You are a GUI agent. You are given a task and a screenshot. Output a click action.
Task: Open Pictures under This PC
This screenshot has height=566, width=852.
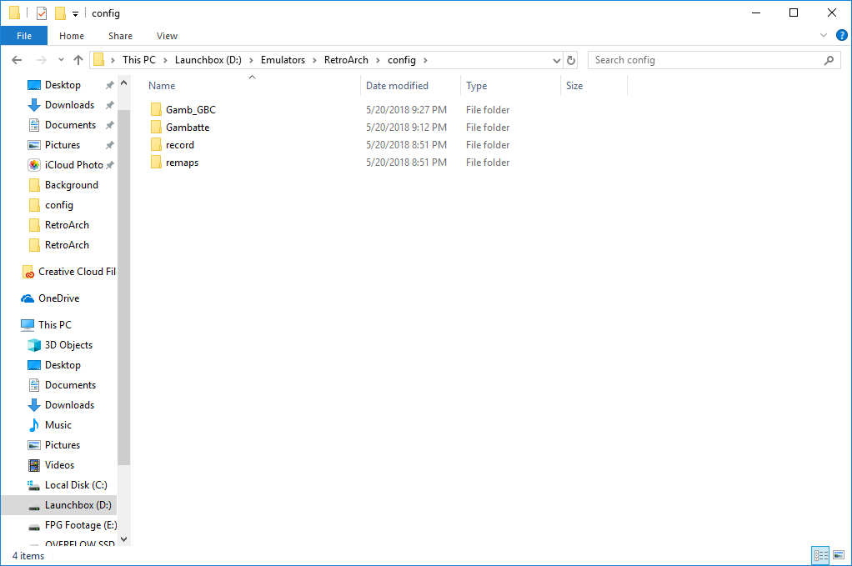coord(63,445)
